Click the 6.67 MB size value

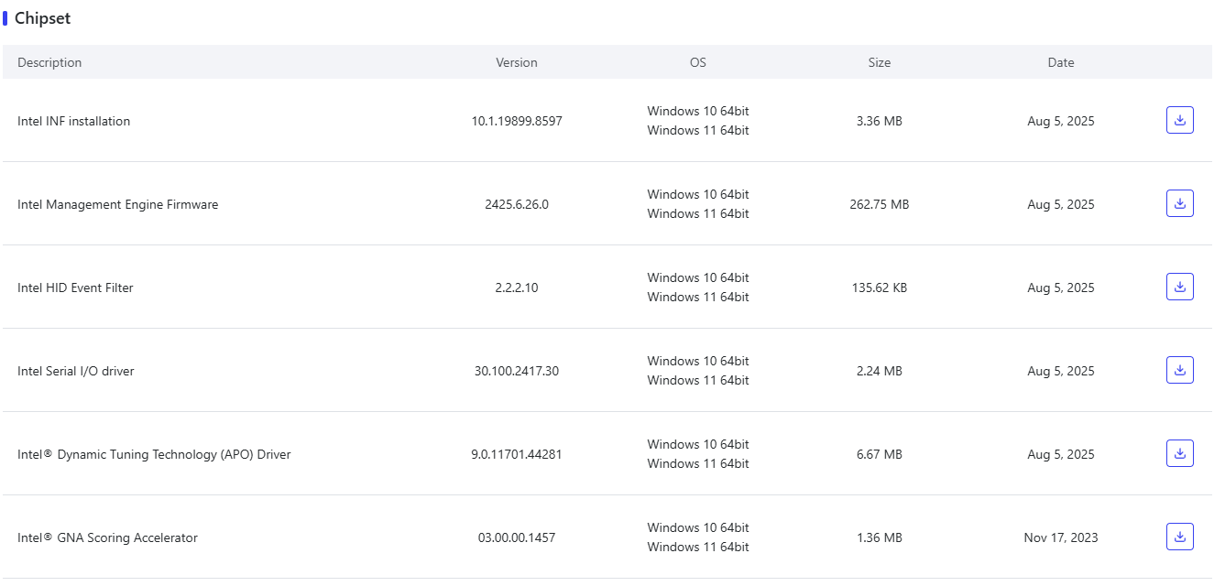point(880,454)
